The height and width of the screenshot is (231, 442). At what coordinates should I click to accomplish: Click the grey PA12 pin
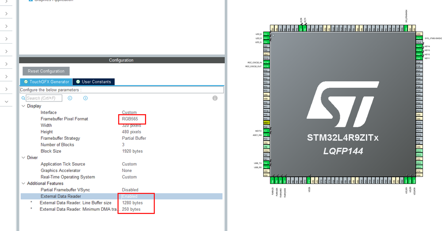click(419, 42)
